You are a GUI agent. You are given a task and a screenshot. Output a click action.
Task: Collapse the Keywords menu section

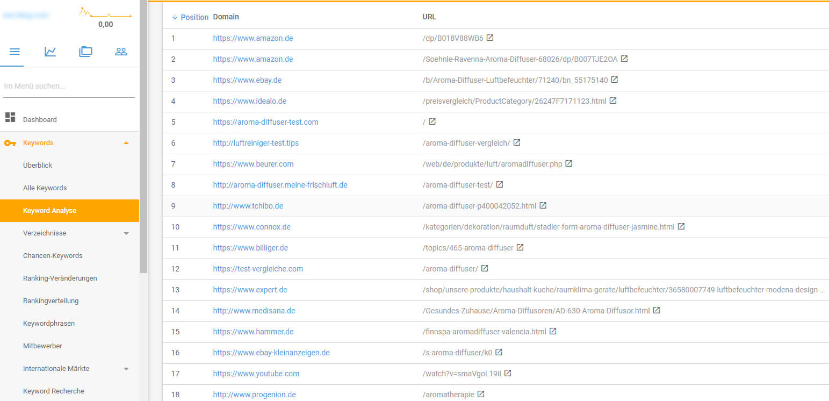(126, 143)
